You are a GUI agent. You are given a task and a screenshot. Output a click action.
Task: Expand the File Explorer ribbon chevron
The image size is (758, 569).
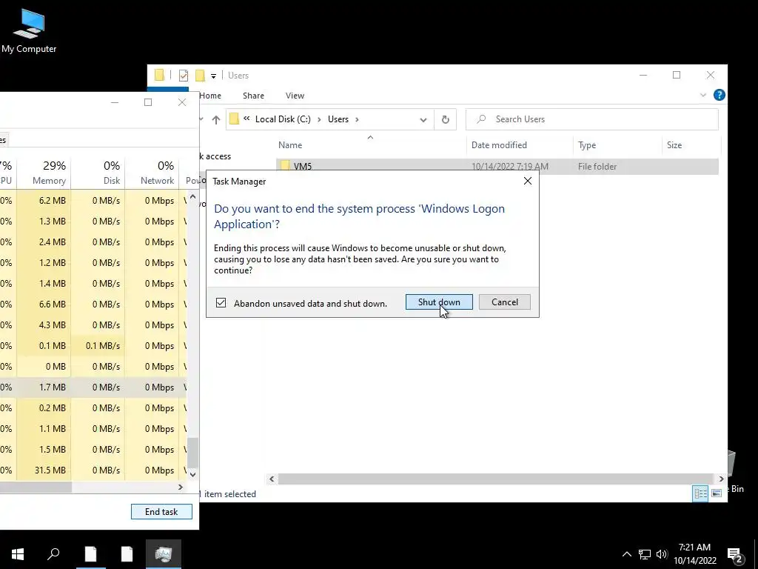(x=703, y=95)
